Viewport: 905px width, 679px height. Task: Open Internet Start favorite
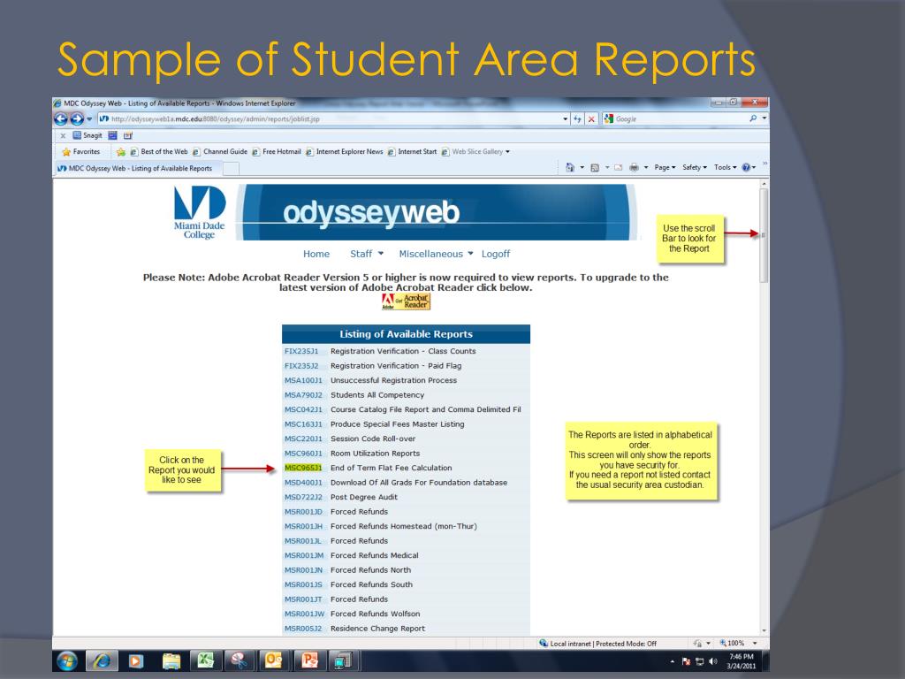coord(412,152)
